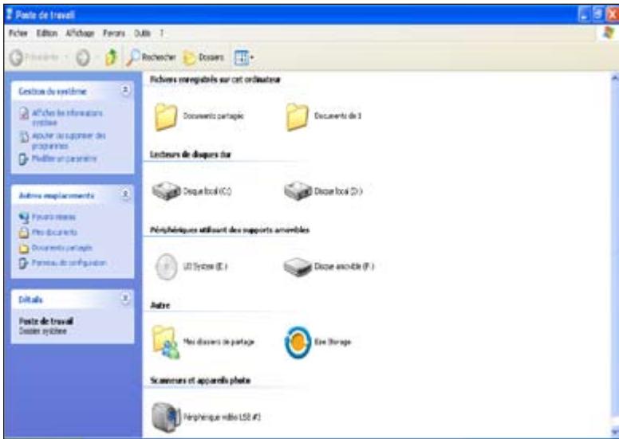Screen dimensions: 619x439
Task: Click the Autre group heading
Action: (160, 305)
